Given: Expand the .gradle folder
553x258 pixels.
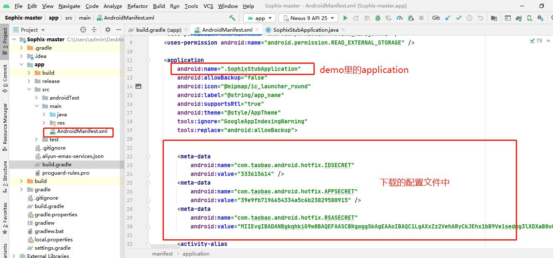Looking at the screenshot, I should pos(21,48).
